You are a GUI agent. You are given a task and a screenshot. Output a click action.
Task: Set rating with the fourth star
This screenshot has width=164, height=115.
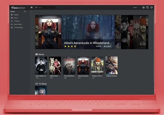pos(75,46)
